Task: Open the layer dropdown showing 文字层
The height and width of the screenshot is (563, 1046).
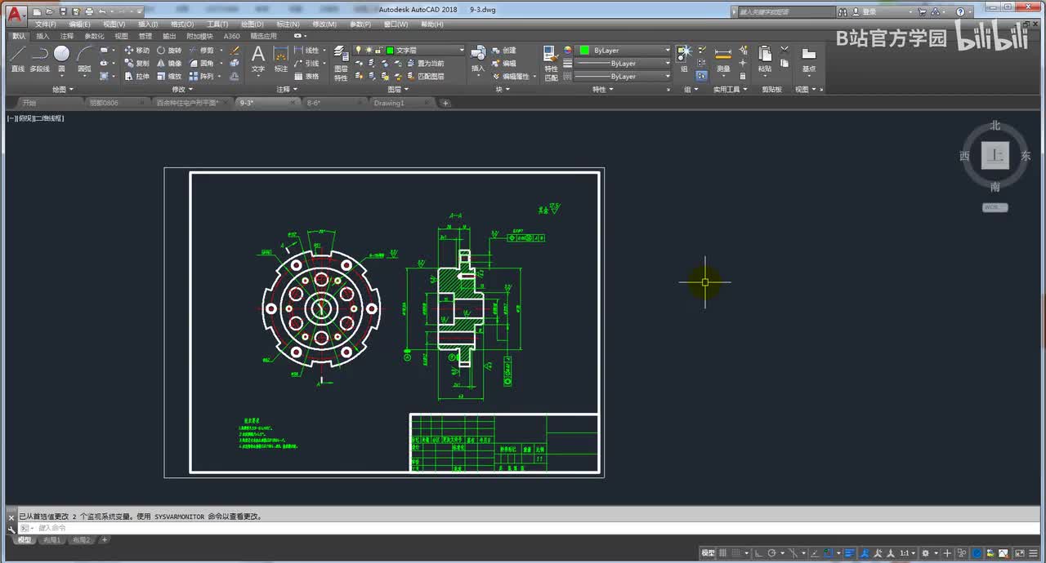Action: point(411,51)
